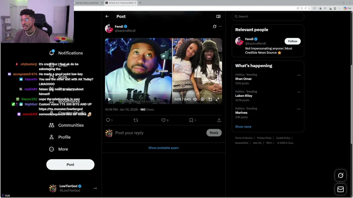
Task: Open Privacy Policy link
Action: click(264, 138)
